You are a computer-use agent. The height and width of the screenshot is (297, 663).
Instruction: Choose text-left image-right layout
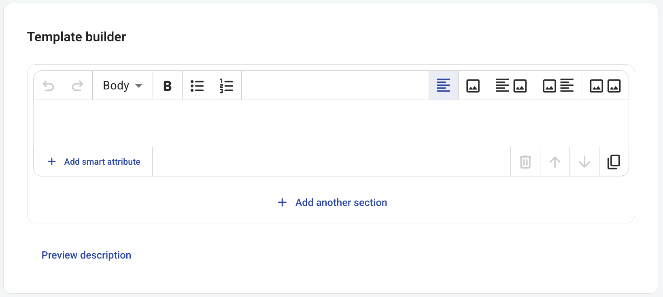point(511,86)
